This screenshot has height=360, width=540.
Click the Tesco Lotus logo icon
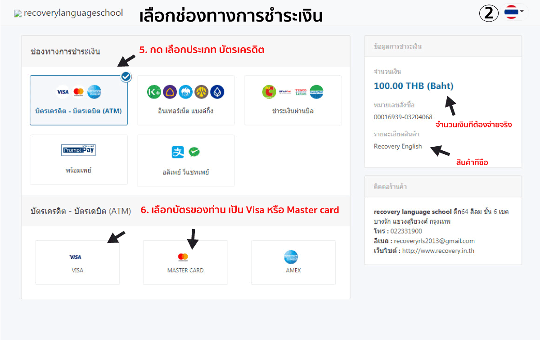click(301, 92)
